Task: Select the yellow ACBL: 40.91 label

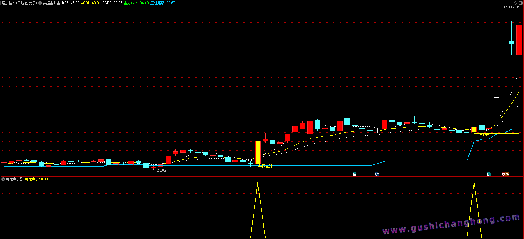Action: click(x=91, y=3)
